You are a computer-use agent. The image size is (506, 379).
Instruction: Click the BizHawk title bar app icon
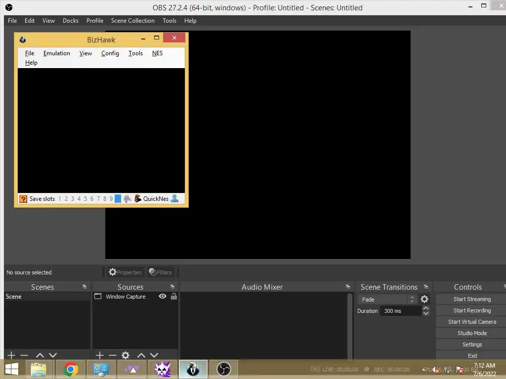click(x=23, y=39)
